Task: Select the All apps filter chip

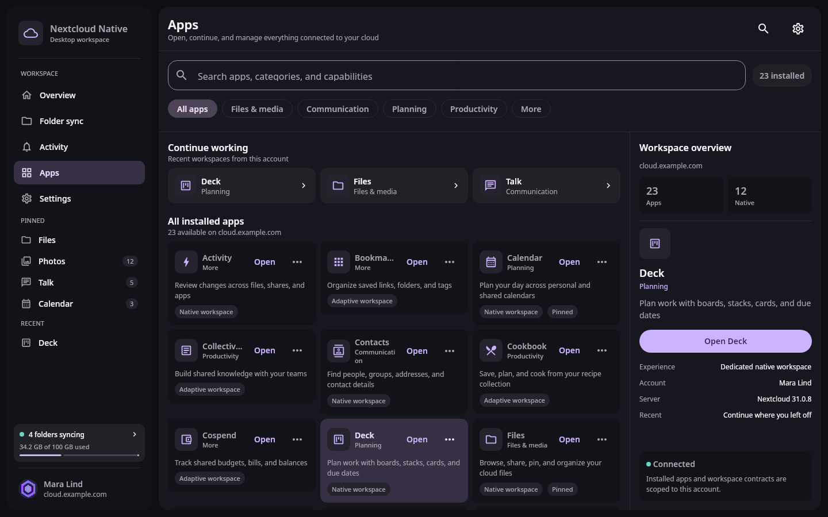Action: pos(193,109)
